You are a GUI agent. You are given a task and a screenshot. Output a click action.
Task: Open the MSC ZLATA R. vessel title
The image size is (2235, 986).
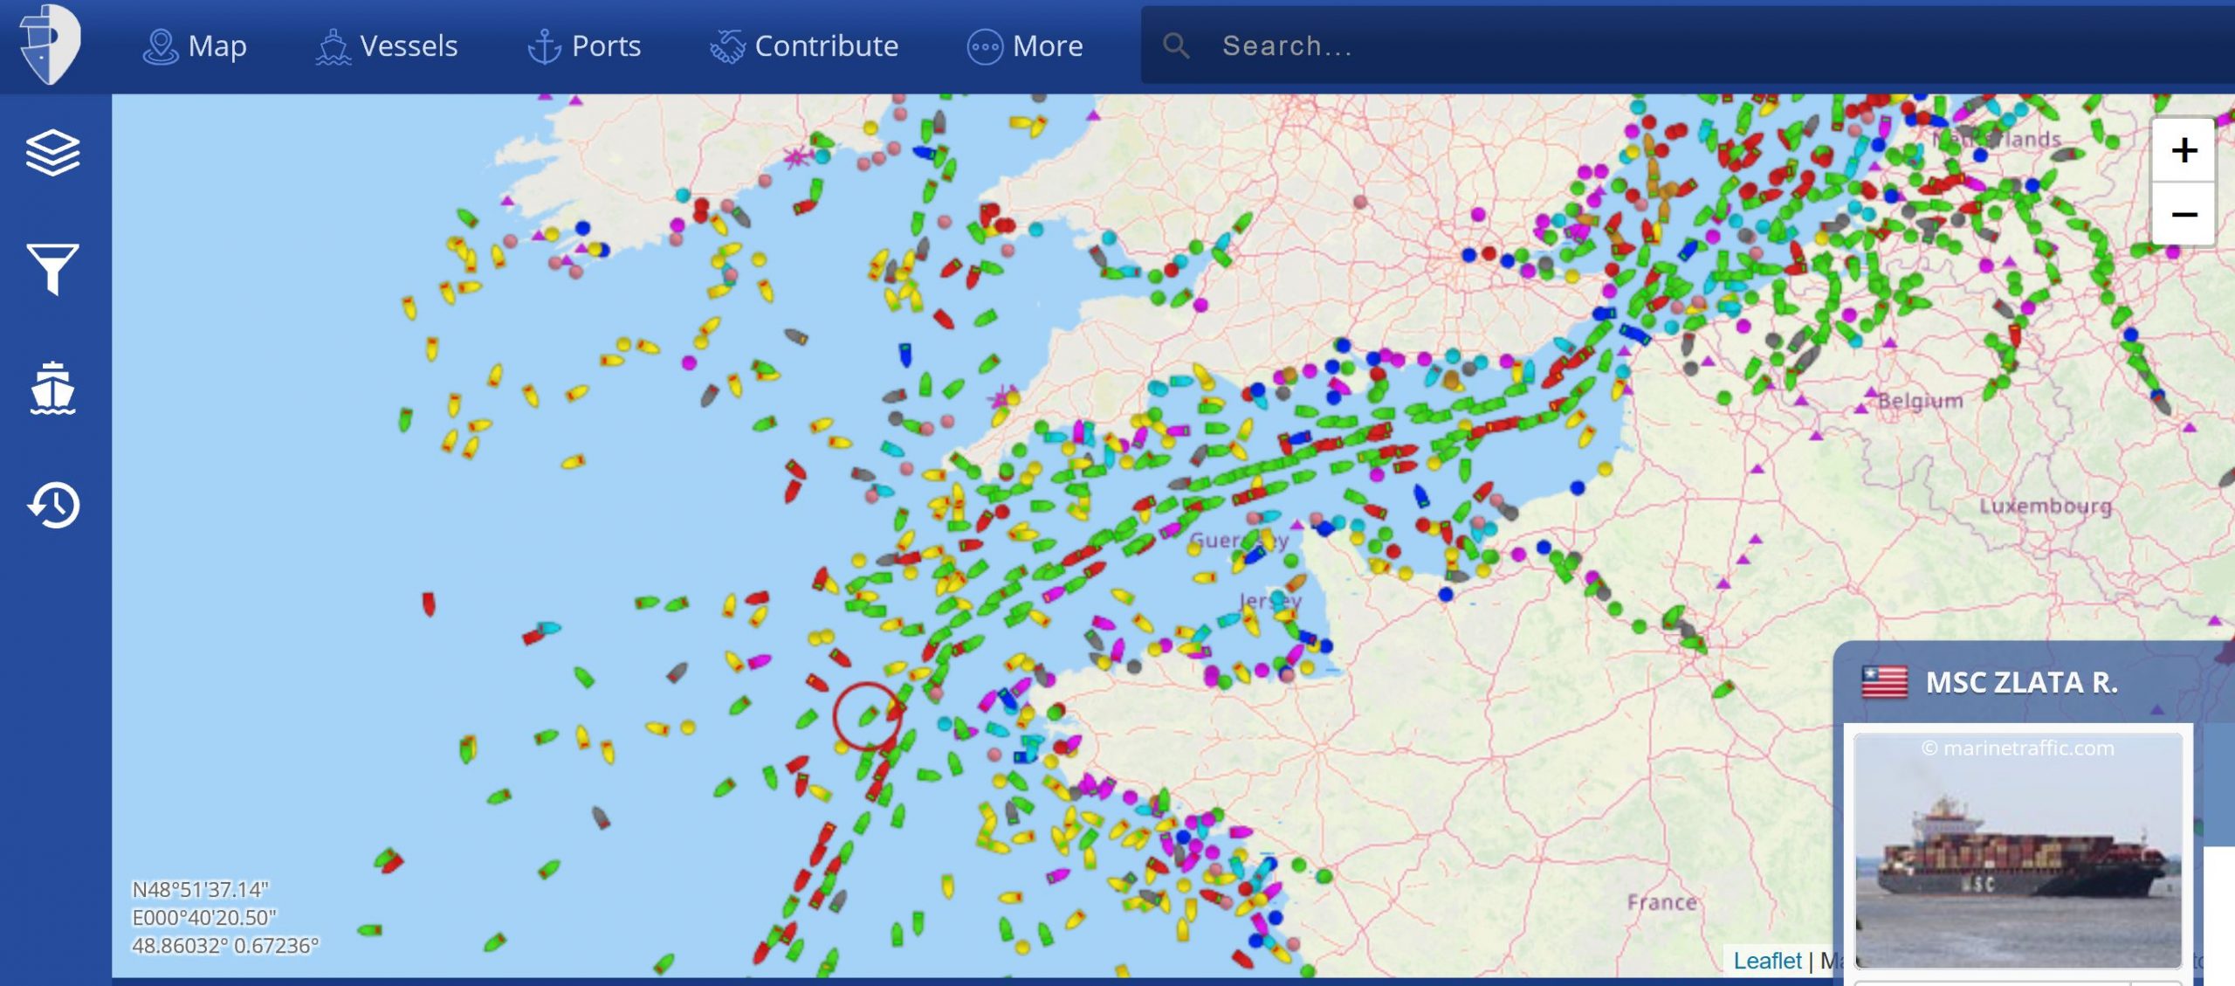click(x=2021, y=682)
